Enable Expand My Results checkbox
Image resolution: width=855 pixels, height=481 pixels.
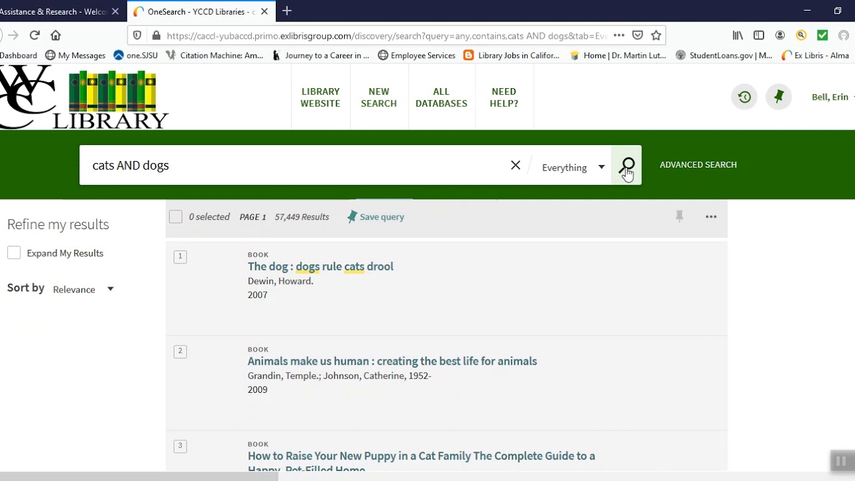pyautogui.click(x=14, y=253)
